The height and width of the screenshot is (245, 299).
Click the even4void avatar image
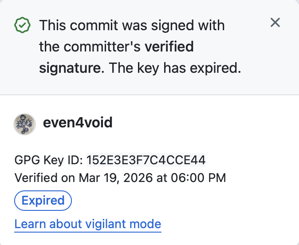[x=24, y=123]
